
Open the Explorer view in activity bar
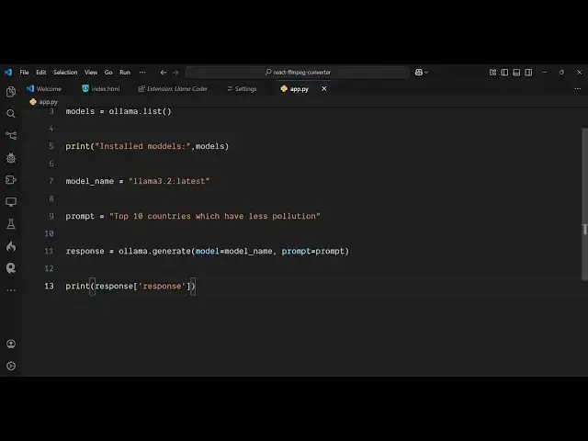[11, 92]
